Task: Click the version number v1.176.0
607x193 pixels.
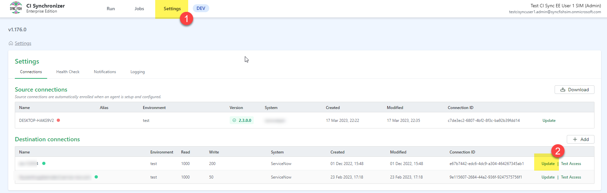Action: tap(17, 30)
